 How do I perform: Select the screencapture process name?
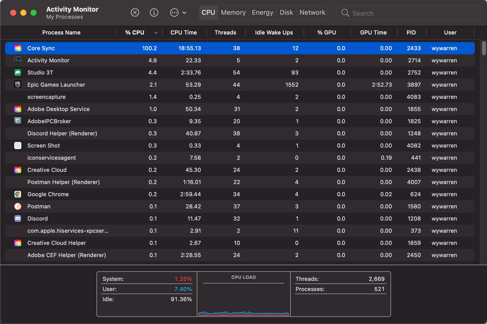[46, 97]
